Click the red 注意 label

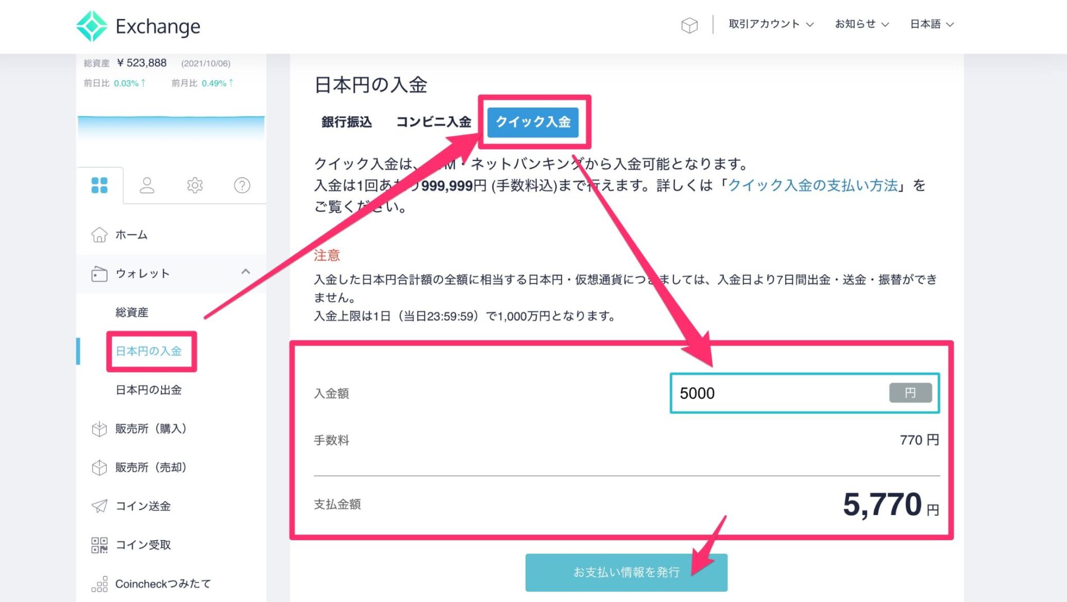coord(327,255)
